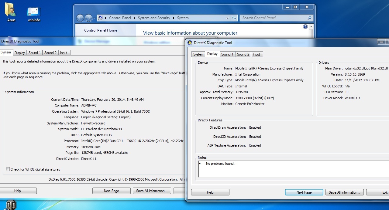The image size is (389, 210).
Task: Click the Chip Type value in Device group
Action: [x=269, y=80]
